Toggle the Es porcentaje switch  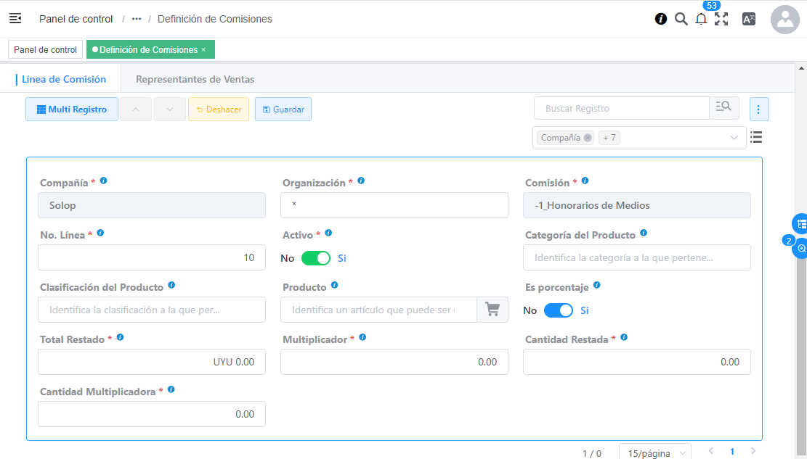[x=559, y=310]
